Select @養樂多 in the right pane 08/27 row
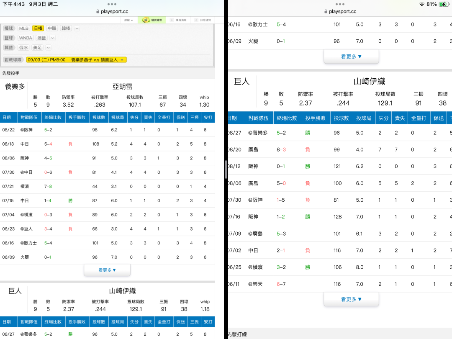Image resolution: width=452 pixels, height=339 pixels. [x=258, y=133]
